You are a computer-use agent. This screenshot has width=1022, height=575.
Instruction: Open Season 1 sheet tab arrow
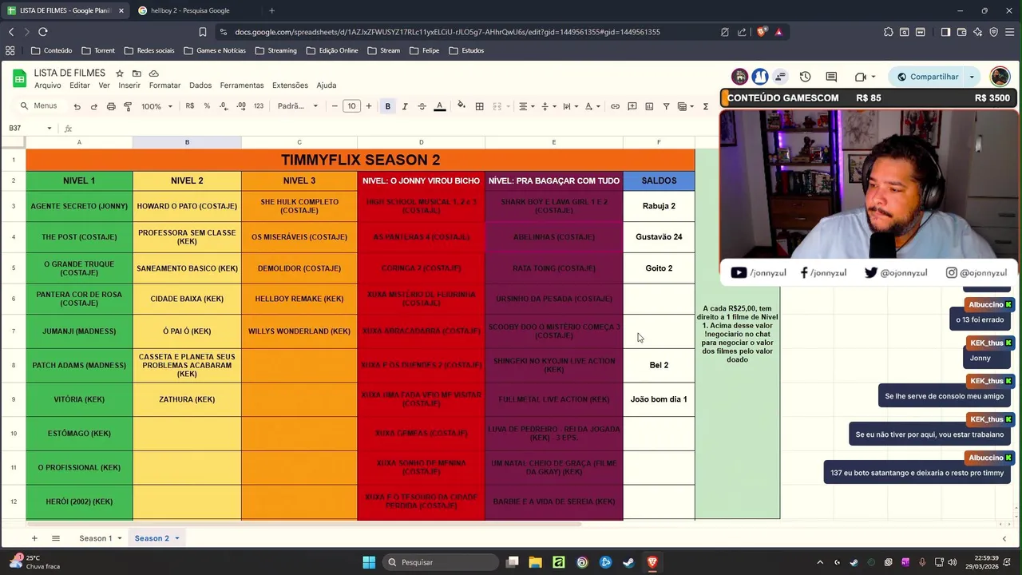[119, 538]
